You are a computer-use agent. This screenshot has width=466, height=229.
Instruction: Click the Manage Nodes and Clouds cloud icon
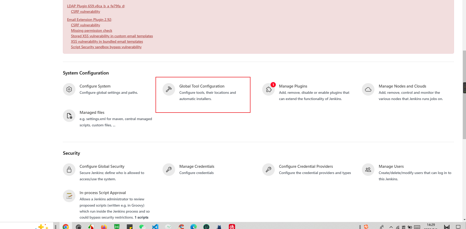[368, 89]
